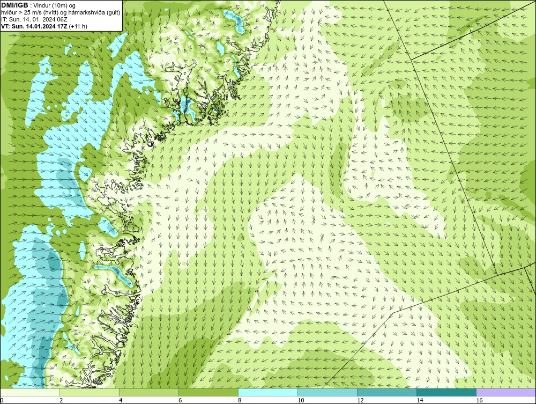Click the purple legend swatch above 16

coord(506,392)
